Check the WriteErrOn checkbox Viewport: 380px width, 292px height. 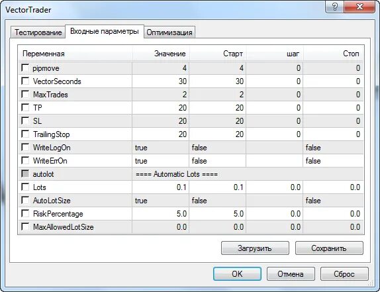point(25,160)
